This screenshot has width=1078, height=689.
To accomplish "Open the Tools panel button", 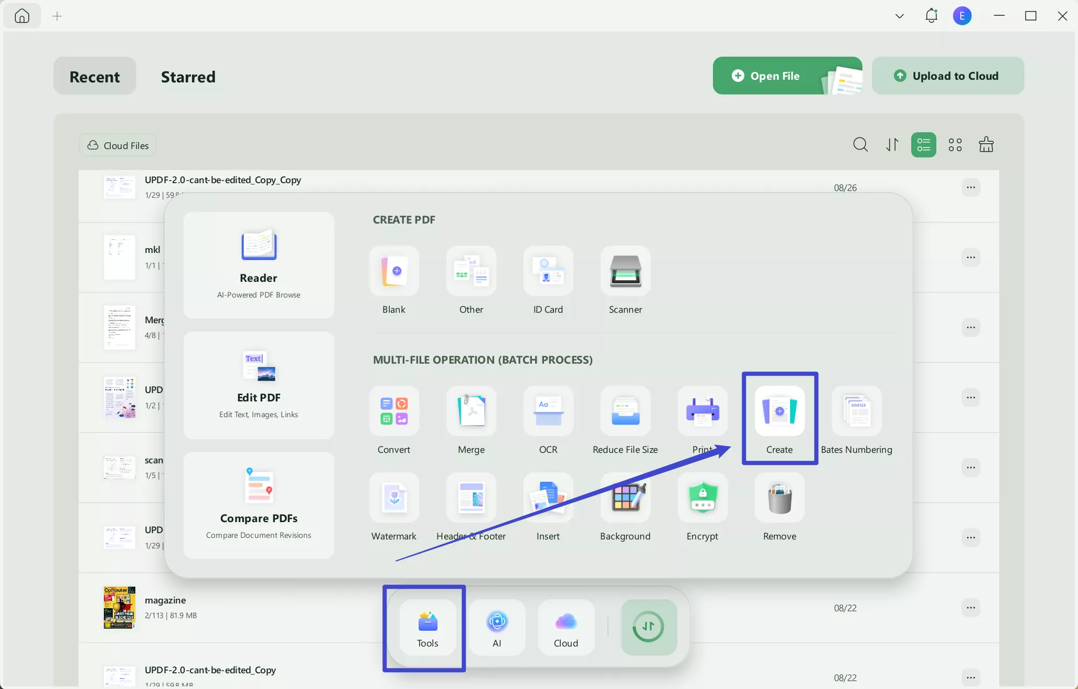I will 427,628.
